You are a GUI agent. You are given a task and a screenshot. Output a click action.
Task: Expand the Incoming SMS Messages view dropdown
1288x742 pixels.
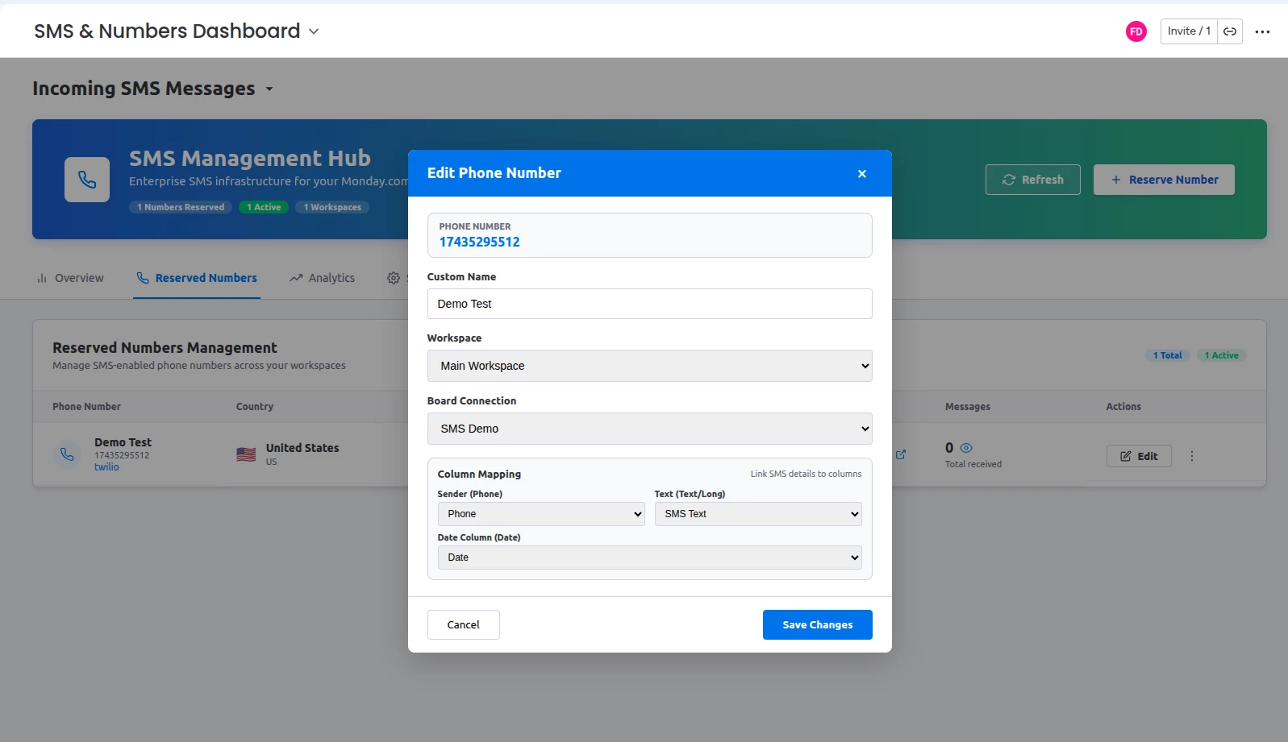(269, 89)
